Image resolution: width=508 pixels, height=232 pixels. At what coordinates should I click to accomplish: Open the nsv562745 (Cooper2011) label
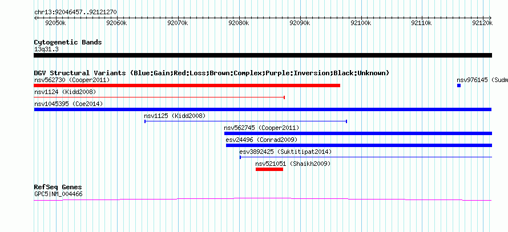[261, 128]
